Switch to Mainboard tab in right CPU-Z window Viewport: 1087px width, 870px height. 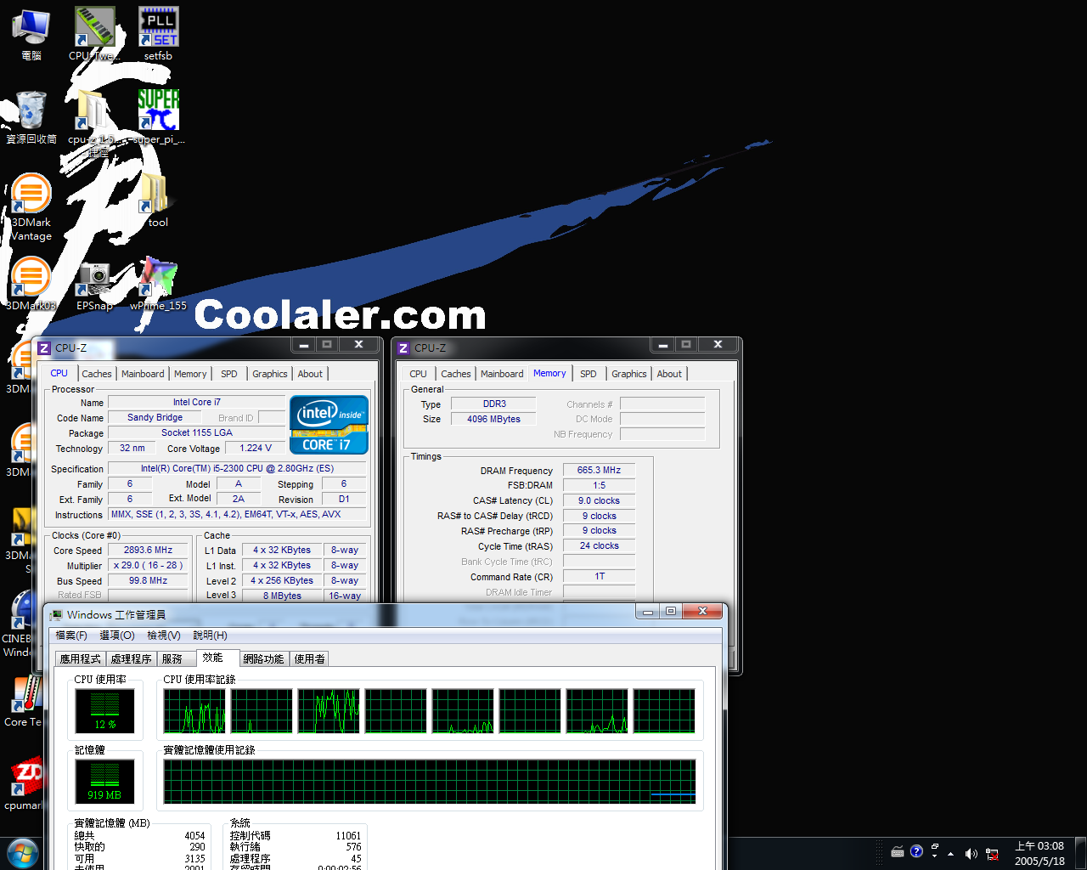point(502,374)
